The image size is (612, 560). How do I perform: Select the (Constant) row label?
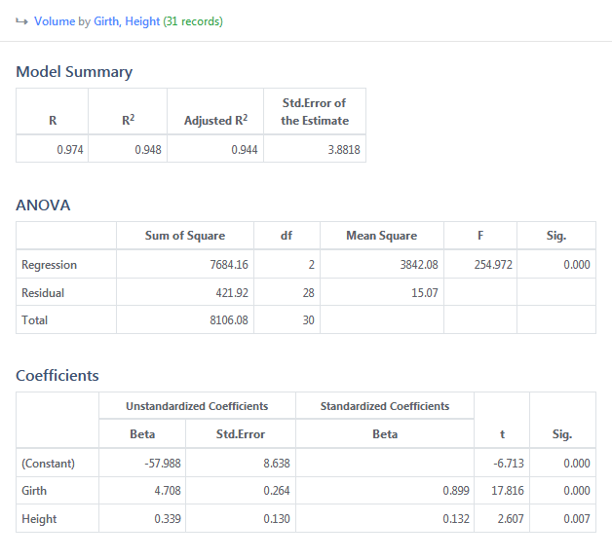coord(48,464)
